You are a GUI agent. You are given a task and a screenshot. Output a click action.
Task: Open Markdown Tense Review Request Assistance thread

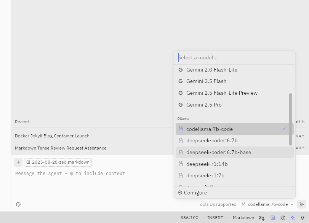(61, 148)
